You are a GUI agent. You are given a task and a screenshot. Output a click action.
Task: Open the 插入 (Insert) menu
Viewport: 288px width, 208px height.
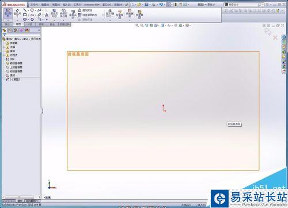pyautogui.click(x=67, y=4)
